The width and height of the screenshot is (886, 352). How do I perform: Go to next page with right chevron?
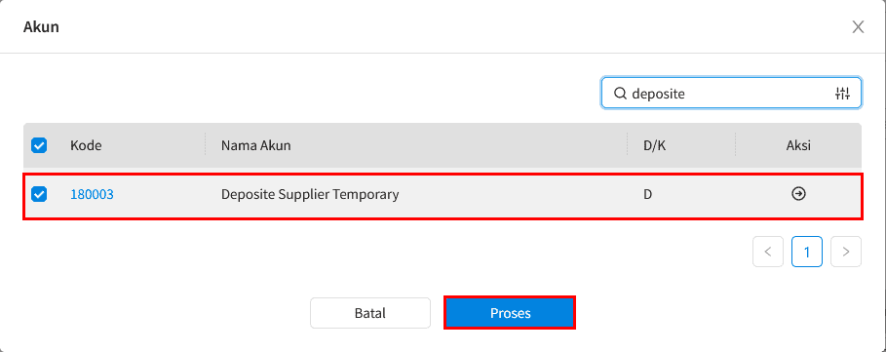tap(845, 252)
